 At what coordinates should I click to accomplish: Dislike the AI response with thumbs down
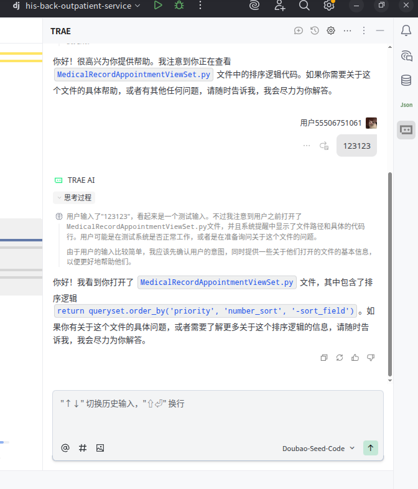coord(371,358)
